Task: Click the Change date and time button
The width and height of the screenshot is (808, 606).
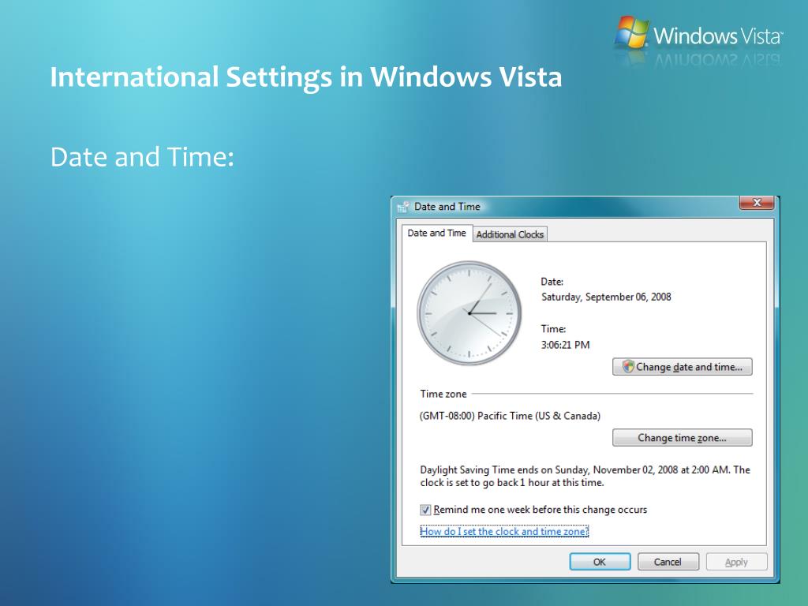Action: pos(683,367)
